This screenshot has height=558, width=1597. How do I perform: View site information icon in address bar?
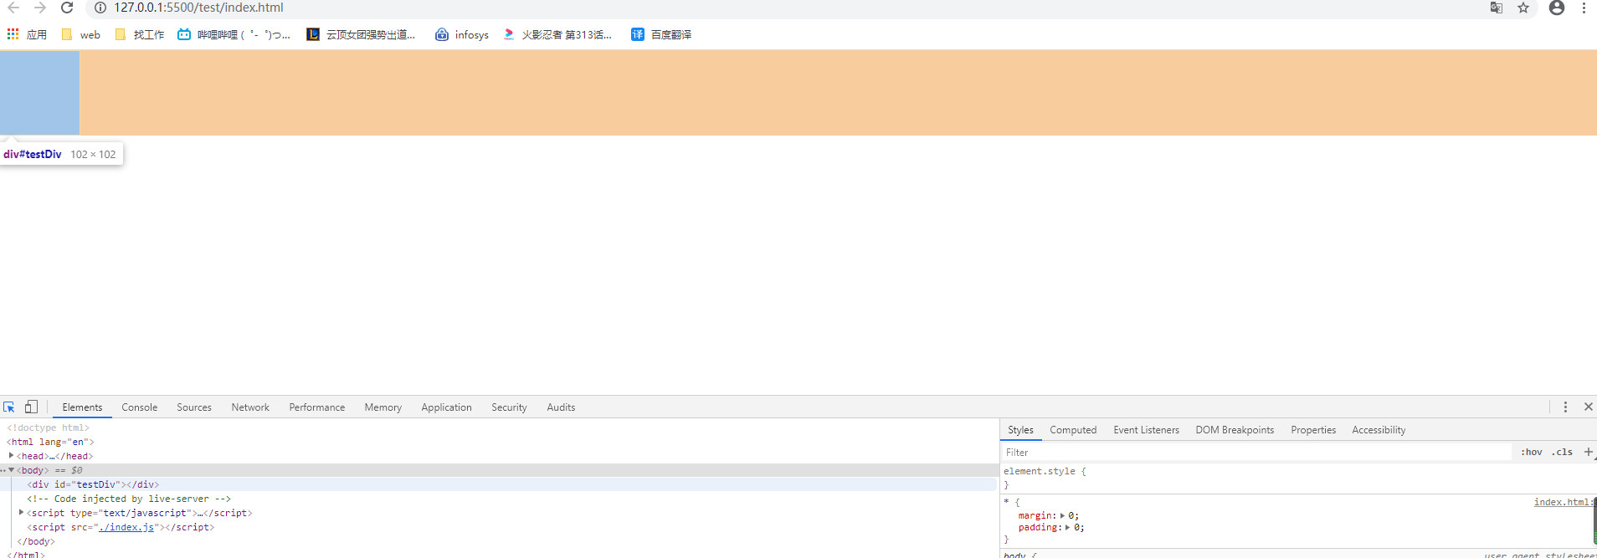point(100,8)
